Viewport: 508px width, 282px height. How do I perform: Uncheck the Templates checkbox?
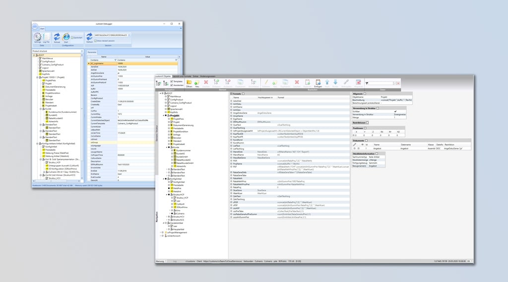point(170,81)
